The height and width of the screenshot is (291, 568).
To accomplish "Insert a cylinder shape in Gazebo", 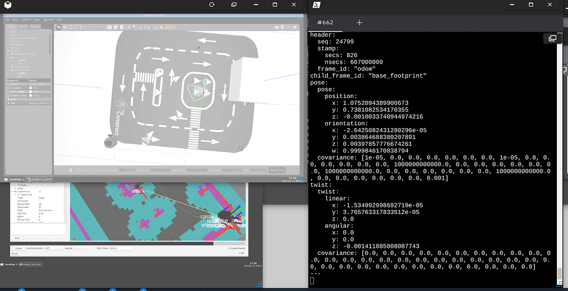I will point(121,27).
